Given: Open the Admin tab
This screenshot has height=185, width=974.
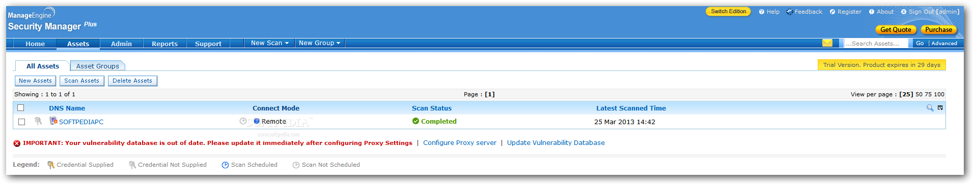Looking at the screenshot, I should pyautogui.click(x=121, y=44).
